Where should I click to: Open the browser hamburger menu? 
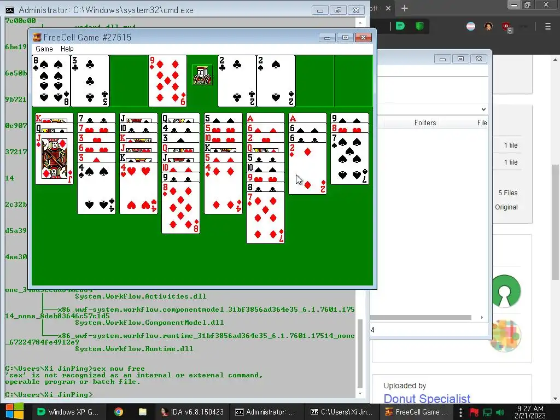tap(548, 26)
